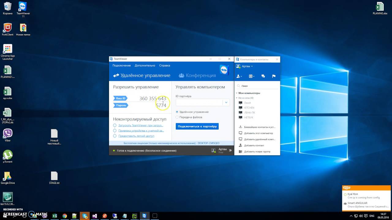Open the Smart ANGULAR Skype notification
This screenshot has height=220, width=392.
pos(366,205)
